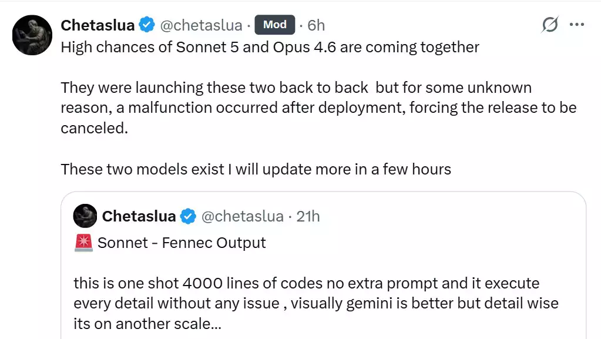The height and width of the screenshot is (339, 601).
Task: Click Chetaslua's main profile avatar
Action: coord(32,35)
